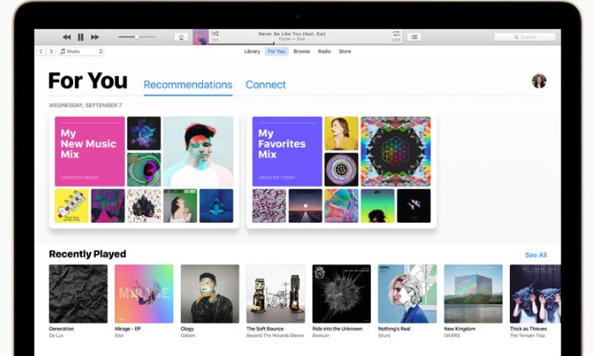Click the yellow portrait album in Favorites Mix

(x=341, y=133)
